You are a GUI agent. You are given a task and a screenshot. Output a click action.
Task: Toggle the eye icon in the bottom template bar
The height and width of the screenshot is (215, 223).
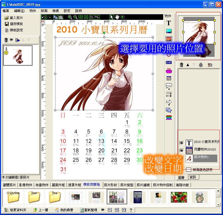103,210
